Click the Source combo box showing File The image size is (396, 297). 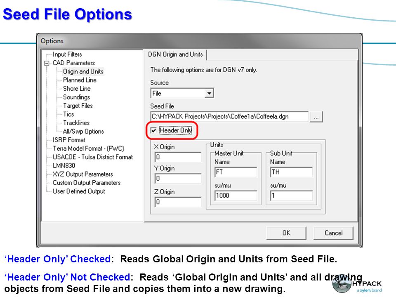coord(182,93)
